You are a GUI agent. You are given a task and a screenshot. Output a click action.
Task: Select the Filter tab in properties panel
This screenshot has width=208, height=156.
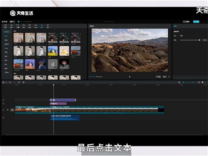(x=175, y=26)
